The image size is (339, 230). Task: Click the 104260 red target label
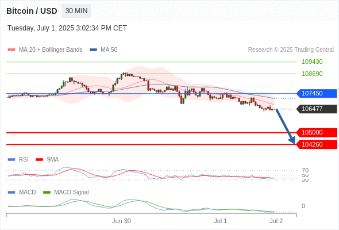[x=316, y=144]
